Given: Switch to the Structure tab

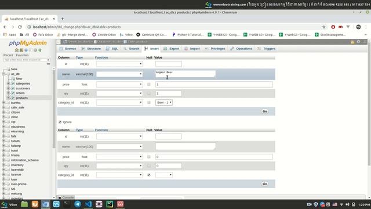Looking at the screenshot, I should [x=91, y=49].
